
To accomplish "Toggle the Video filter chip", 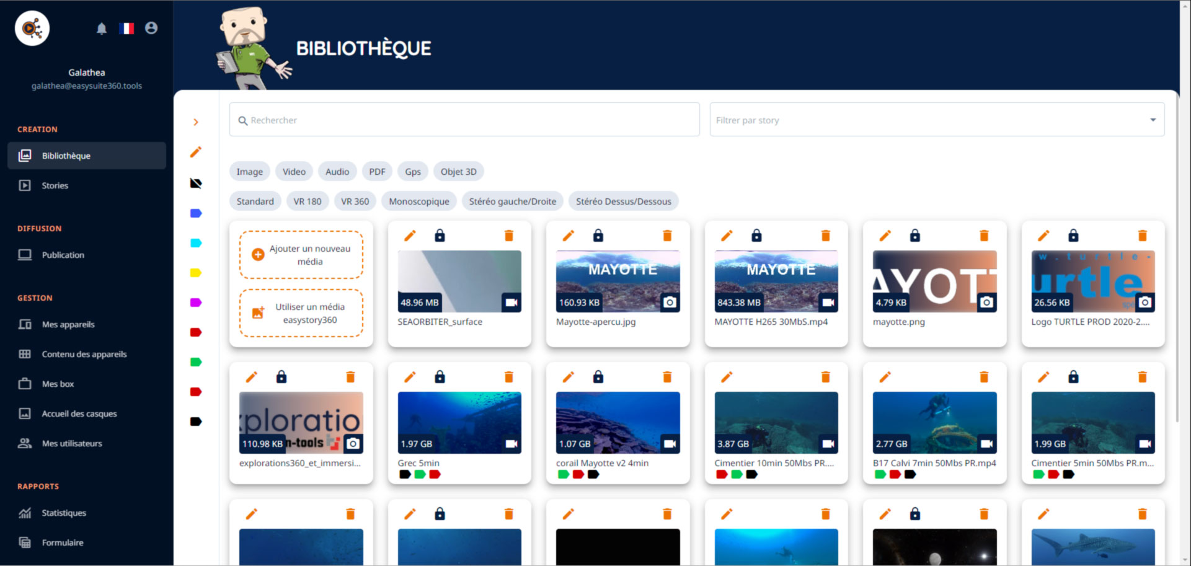I will point(294,172).
